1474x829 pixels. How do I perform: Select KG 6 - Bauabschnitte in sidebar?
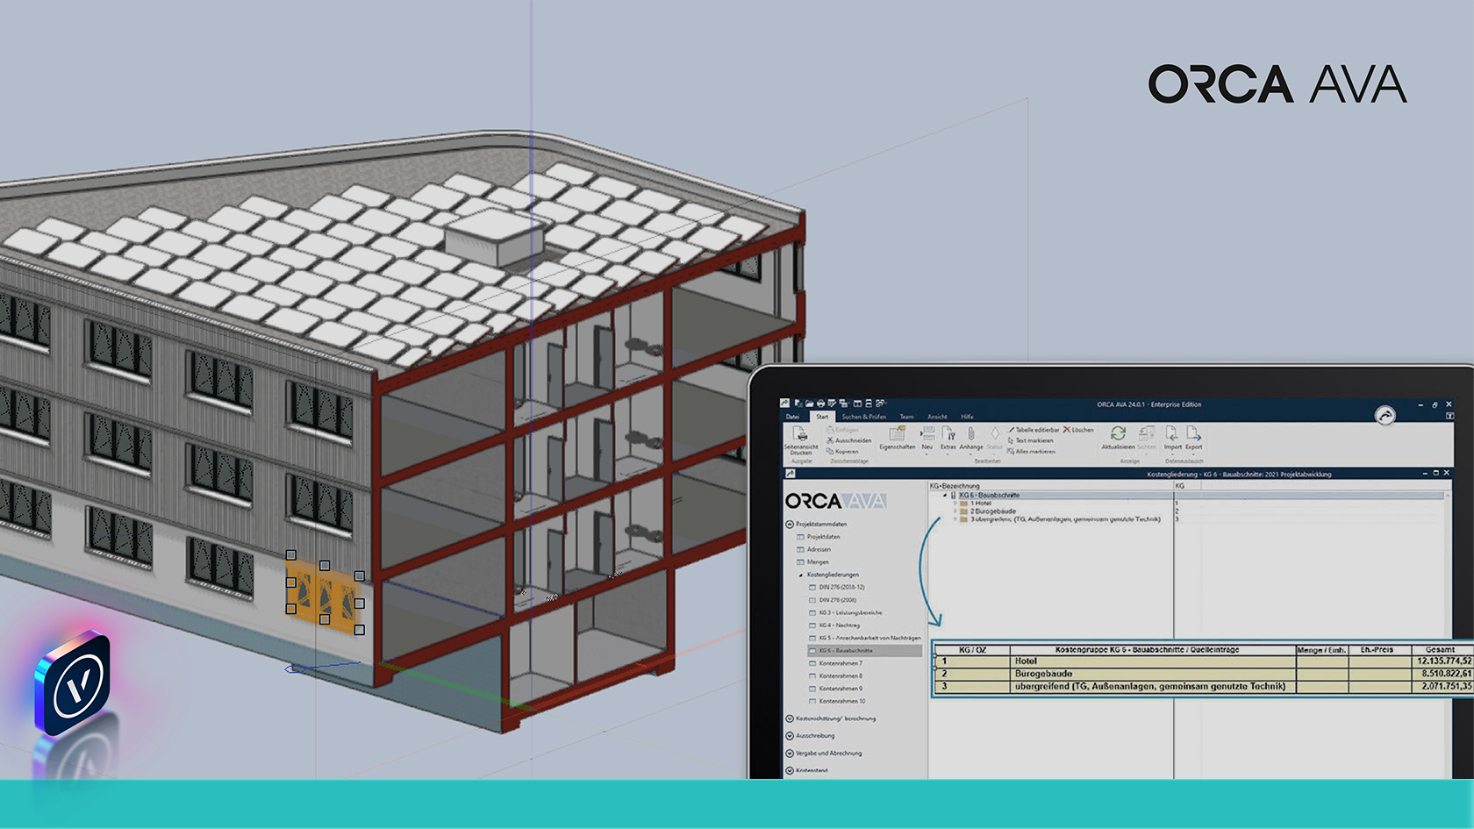pos(864,651)
